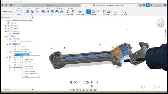Open the Actions panel dropdown
This screenshot has width=168, height=94.
tap(93, 15)
